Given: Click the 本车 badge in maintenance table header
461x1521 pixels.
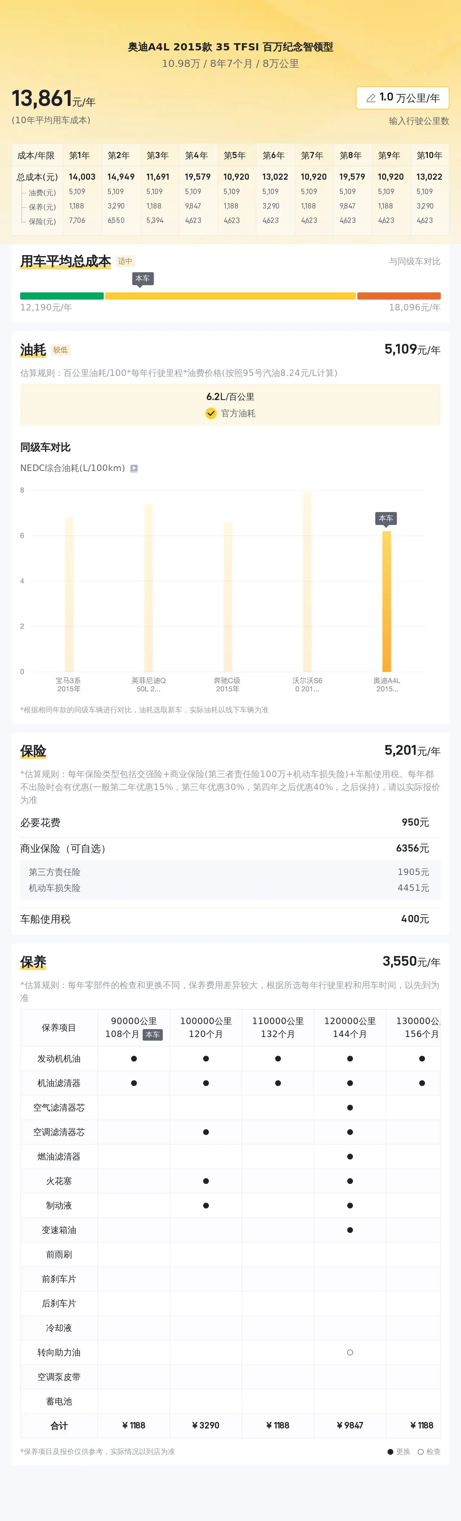Looking at the screenshot, I should click(x=152, y=1035).
